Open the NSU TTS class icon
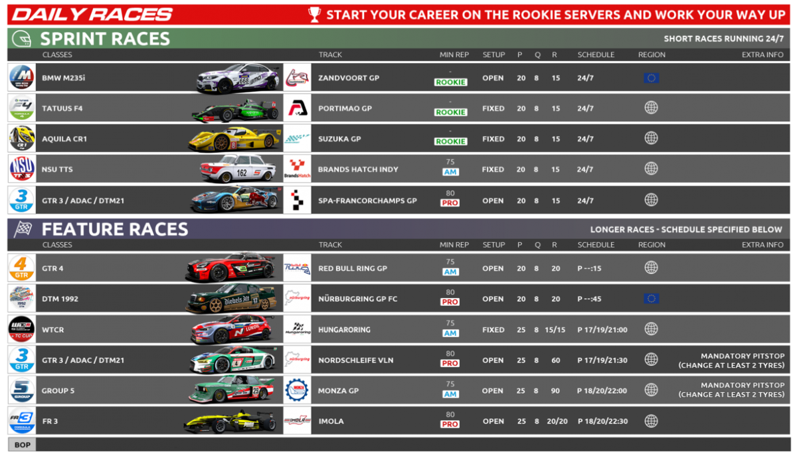Viewport: 797px width, 454px height. 21,169
